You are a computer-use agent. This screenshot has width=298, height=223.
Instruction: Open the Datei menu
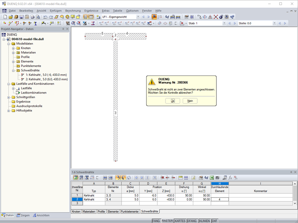[12, 11]
